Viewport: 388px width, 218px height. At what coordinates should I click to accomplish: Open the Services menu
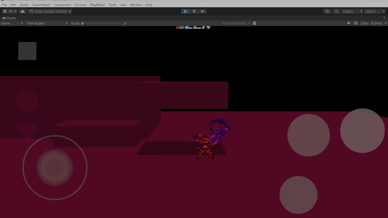81,5
